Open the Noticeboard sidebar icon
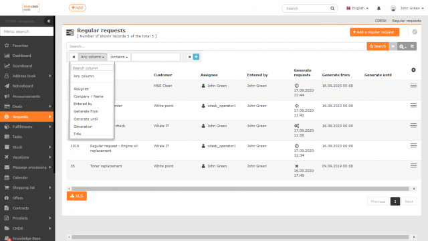This screenshot has width=428, height=241. 7,86
